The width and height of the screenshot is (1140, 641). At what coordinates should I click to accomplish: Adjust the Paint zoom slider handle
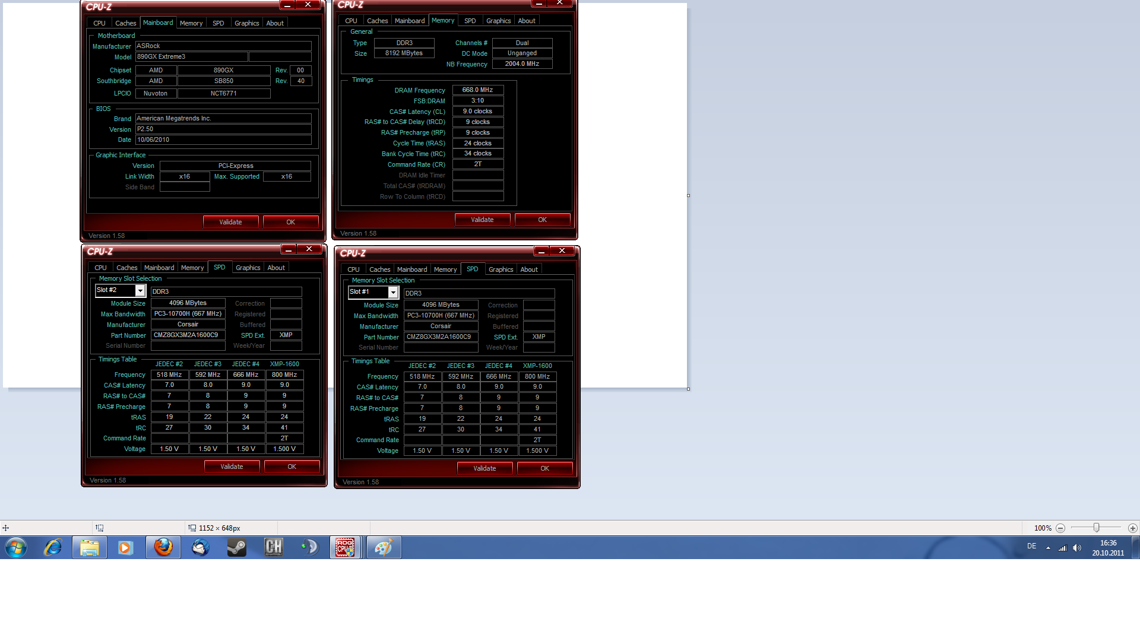click(x=1097, y=528)
